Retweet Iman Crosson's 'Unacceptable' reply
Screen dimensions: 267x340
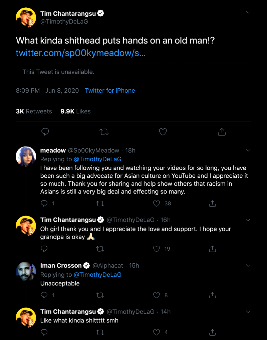coord(100,295)
